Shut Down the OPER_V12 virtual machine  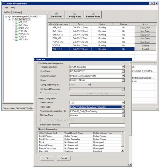145,35
